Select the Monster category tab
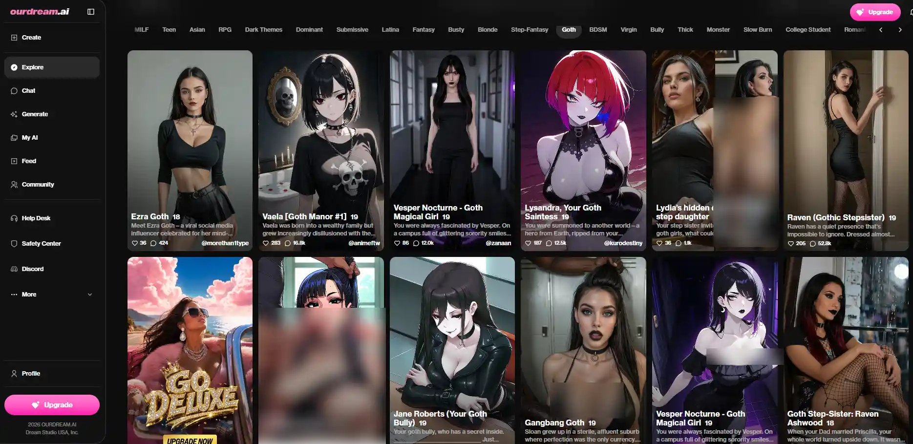 point(718,30)
